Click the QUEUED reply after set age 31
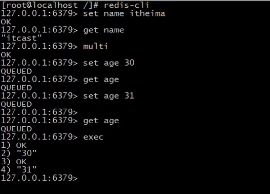270x194 pixels. pyautogui.click(x=16, y=104)
